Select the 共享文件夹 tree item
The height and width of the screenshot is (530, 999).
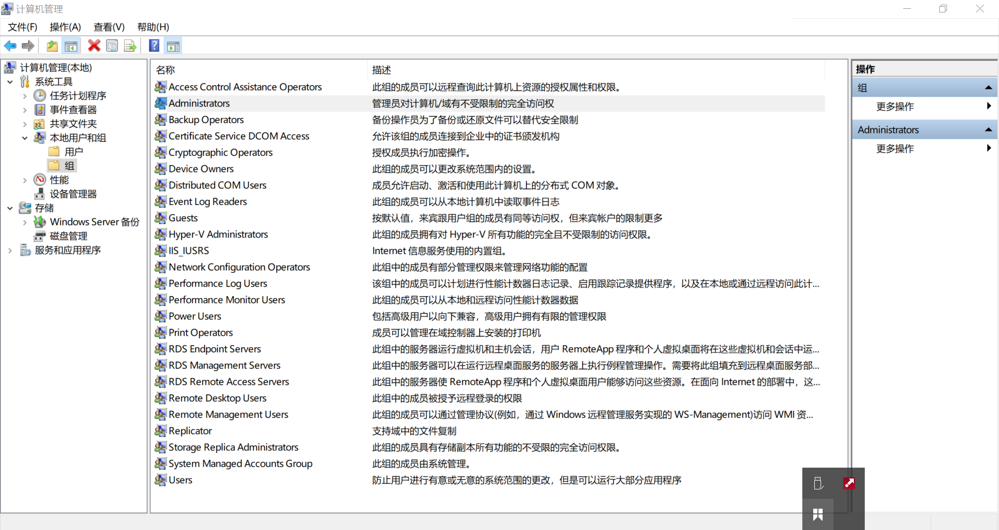(x=73, y=124)
